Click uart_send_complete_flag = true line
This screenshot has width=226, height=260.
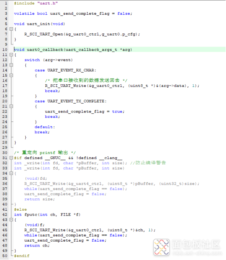coord(84,111)
